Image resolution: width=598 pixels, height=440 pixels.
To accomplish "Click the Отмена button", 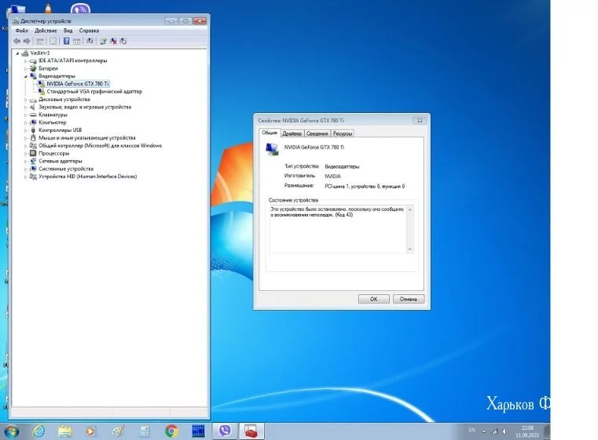I will click(408, 299).
